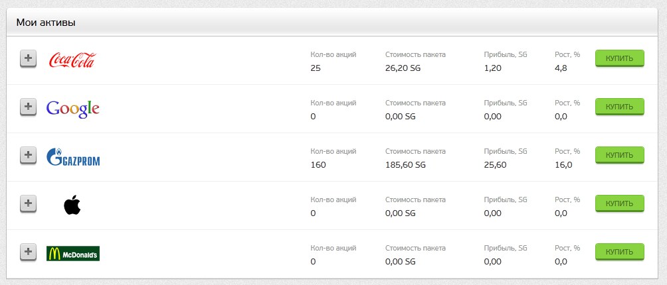
Task: Expand the Coca-Cola row with plus button
Action: 28,58
